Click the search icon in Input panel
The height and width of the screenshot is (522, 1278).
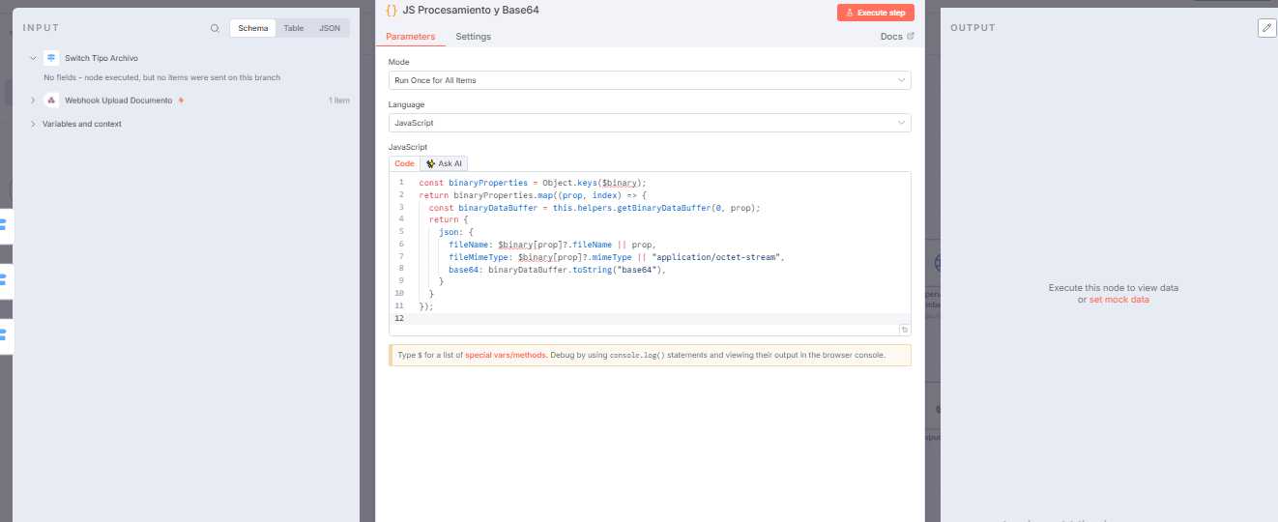[x=215, y=28]
